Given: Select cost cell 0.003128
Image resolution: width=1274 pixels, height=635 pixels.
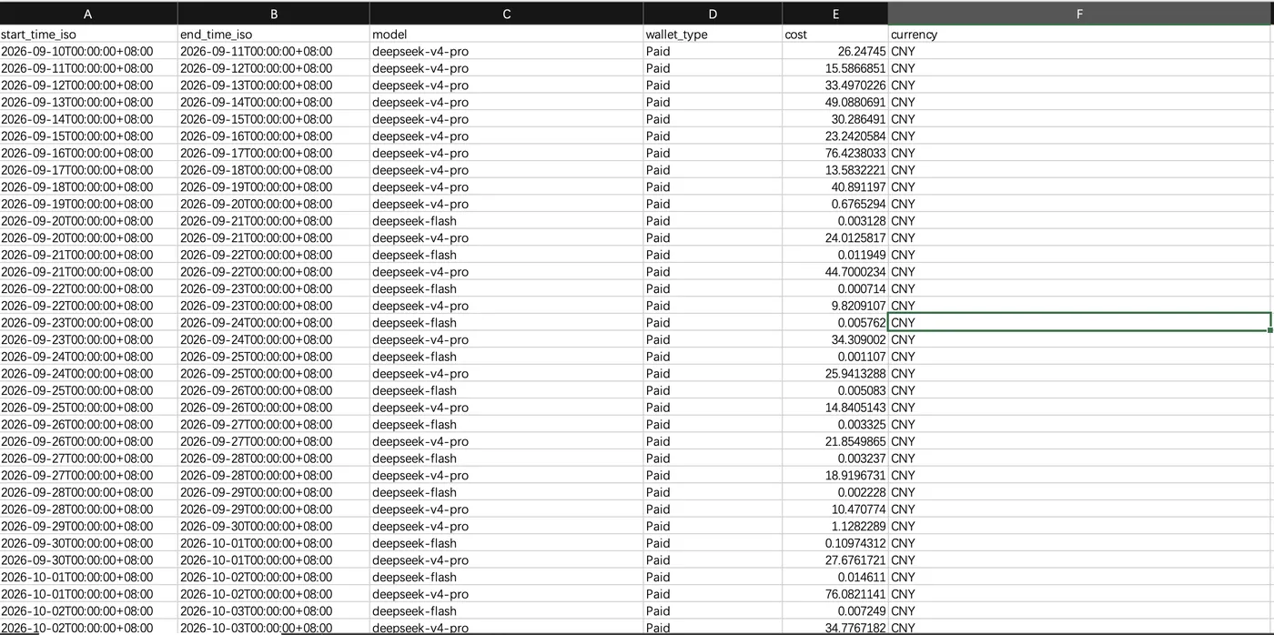Looking at the screenshot, I should (x=835, y=221).
